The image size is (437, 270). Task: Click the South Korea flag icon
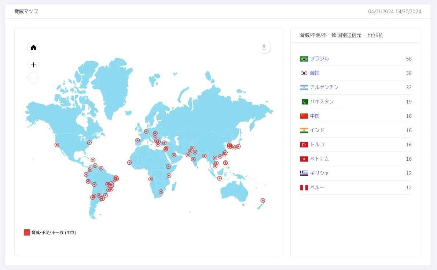(x=304, y=73)
